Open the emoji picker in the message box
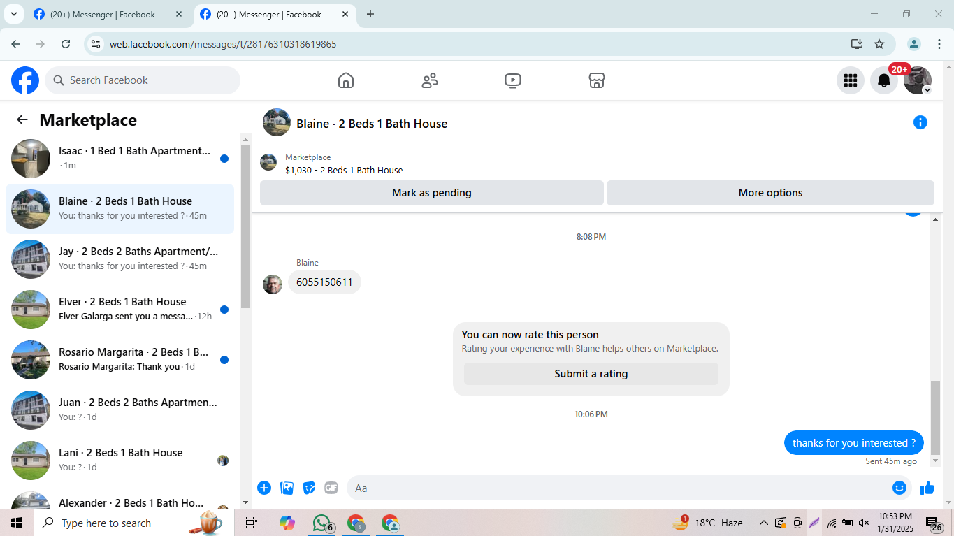Image resolution: width=954 pixels, height=536 pixels. pyautogui.click(x=899, y=488)
